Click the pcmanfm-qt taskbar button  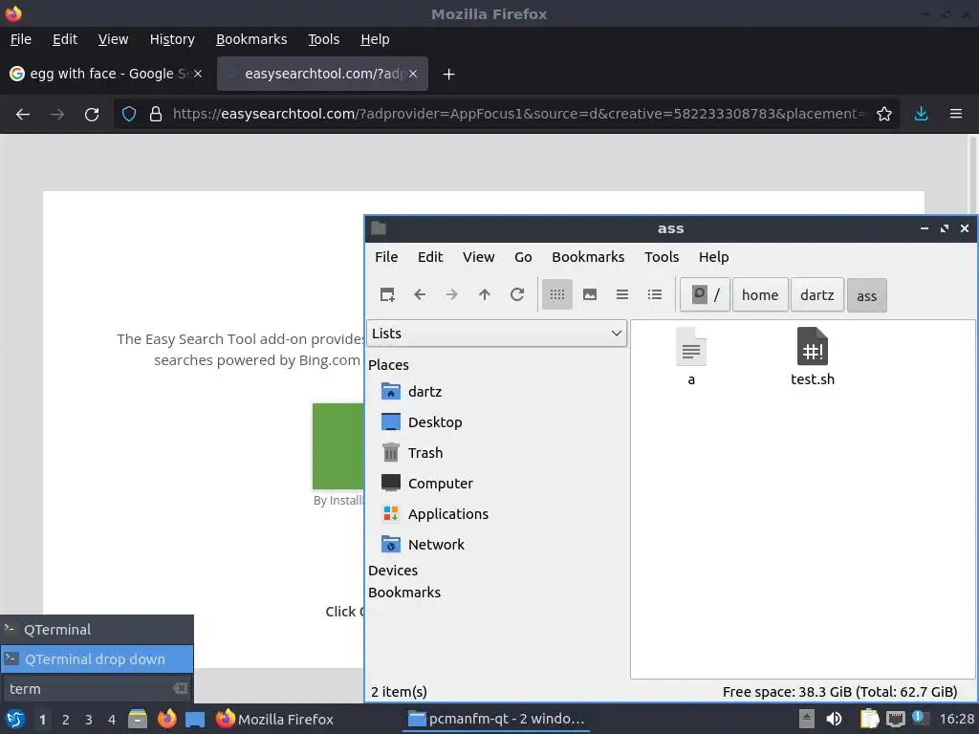(496, 719)
